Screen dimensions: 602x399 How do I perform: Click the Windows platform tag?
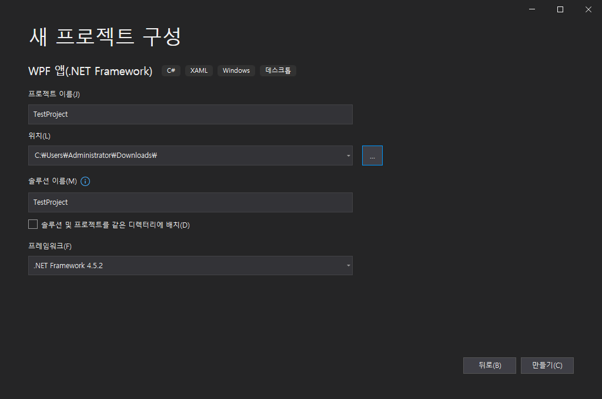[x=236, y=70]
